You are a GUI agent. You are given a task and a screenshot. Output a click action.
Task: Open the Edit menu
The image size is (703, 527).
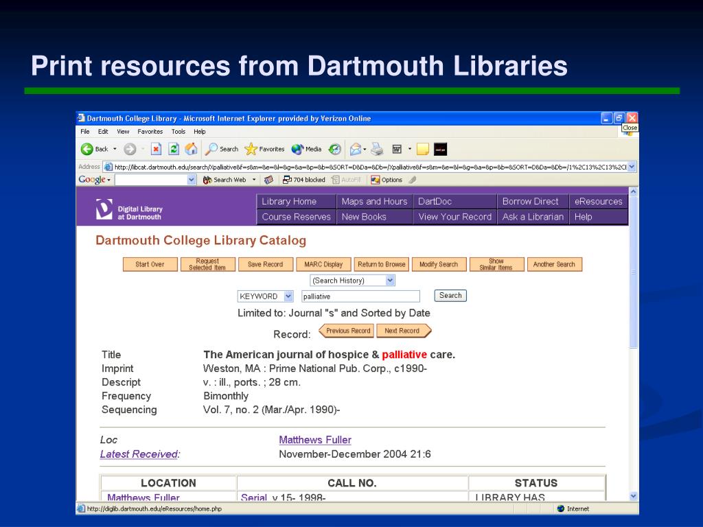tap(103, 132)
